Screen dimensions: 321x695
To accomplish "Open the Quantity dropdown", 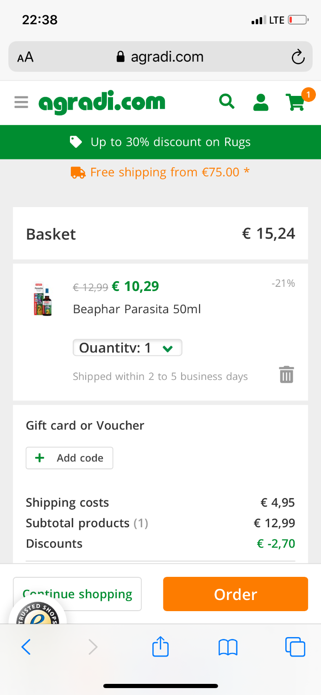I will [127, 348].
